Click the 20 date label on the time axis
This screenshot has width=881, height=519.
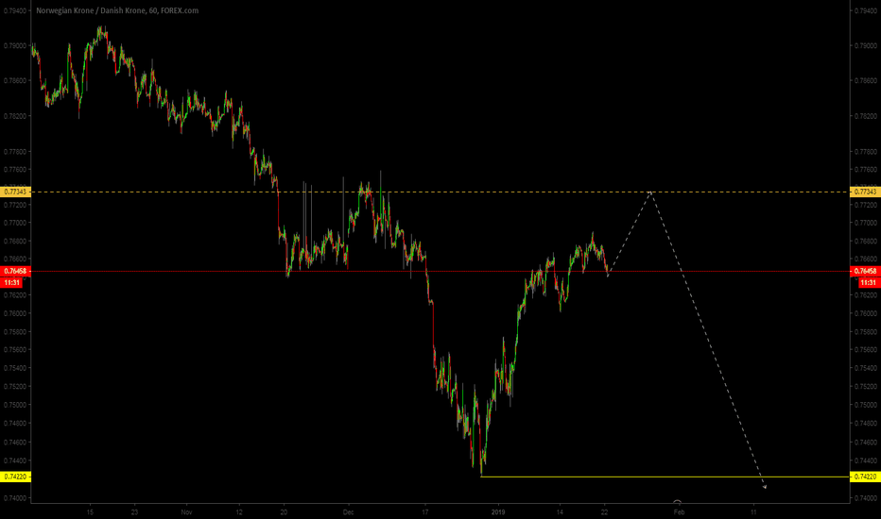(x=284, y=511)
